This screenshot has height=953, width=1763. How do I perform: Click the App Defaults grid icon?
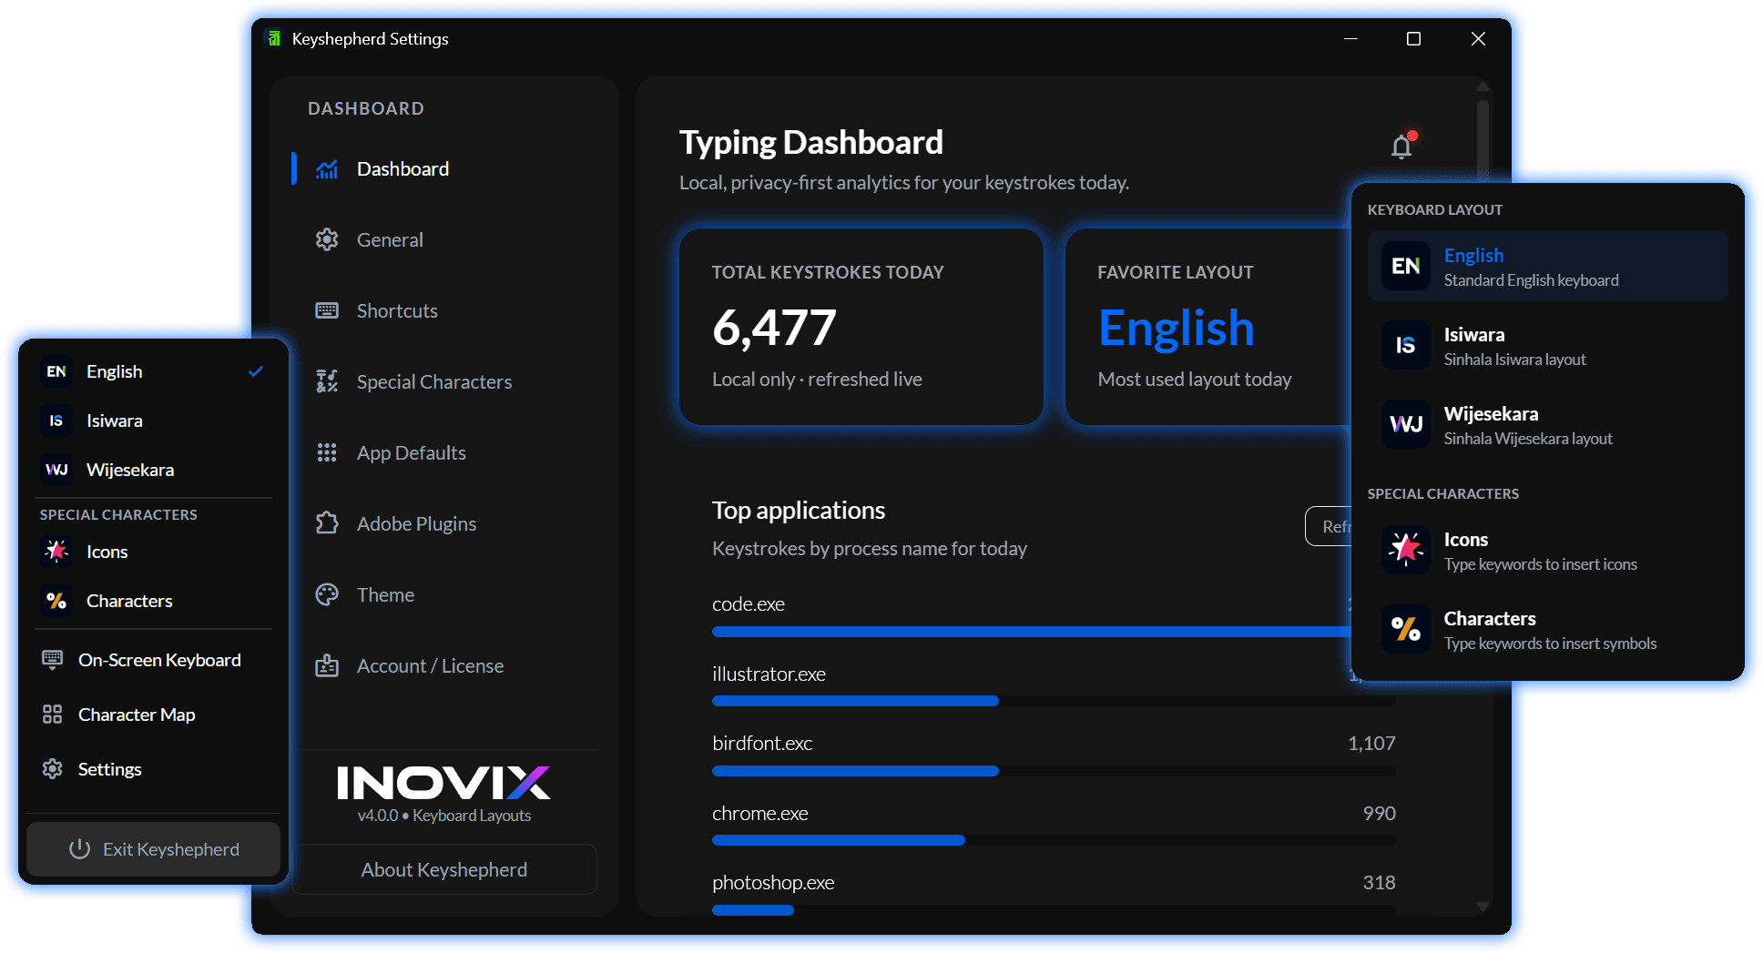pyautogui.click(x=327, y=452)
